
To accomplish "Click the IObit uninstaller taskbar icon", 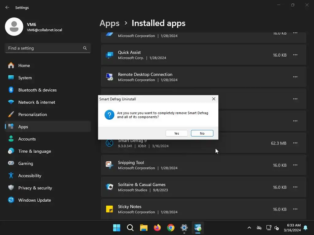I will (x=198, y=228).
